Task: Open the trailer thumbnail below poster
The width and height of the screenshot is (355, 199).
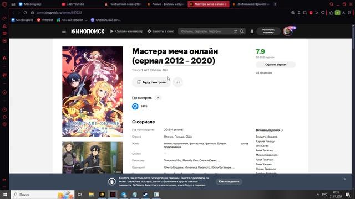Action: coord(93,158)
